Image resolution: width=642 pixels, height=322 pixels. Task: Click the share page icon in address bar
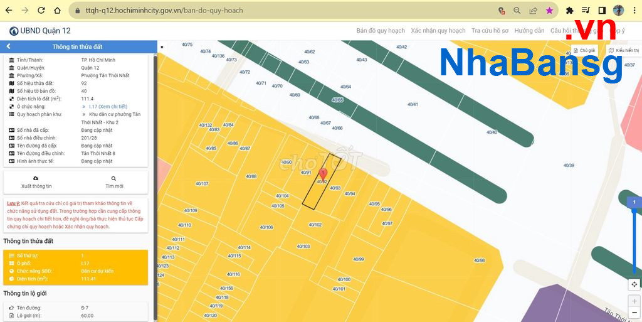tap(533, 11)
